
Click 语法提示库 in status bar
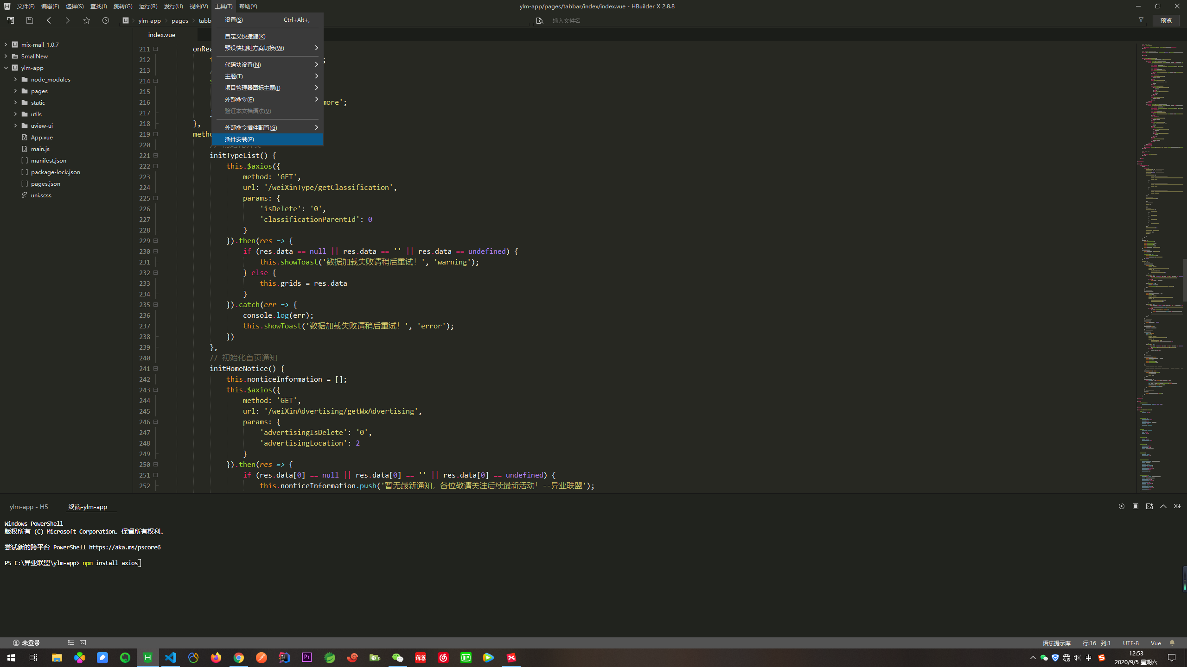pyautogui.click(x=1057, y=643)
